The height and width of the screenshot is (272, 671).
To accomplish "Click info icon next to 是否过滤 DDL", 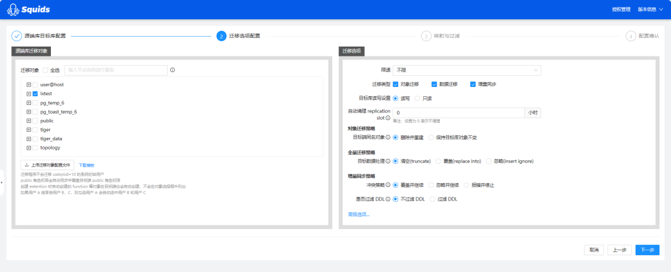I will tap(388, 199).
